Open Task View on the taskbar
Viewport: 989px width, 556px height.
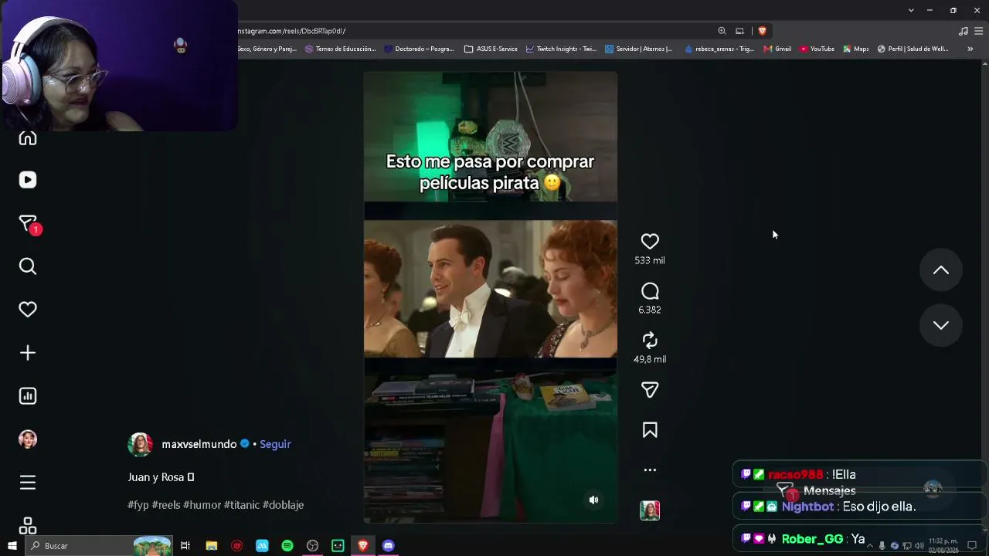pyautogui.click(x=185, y=546)
